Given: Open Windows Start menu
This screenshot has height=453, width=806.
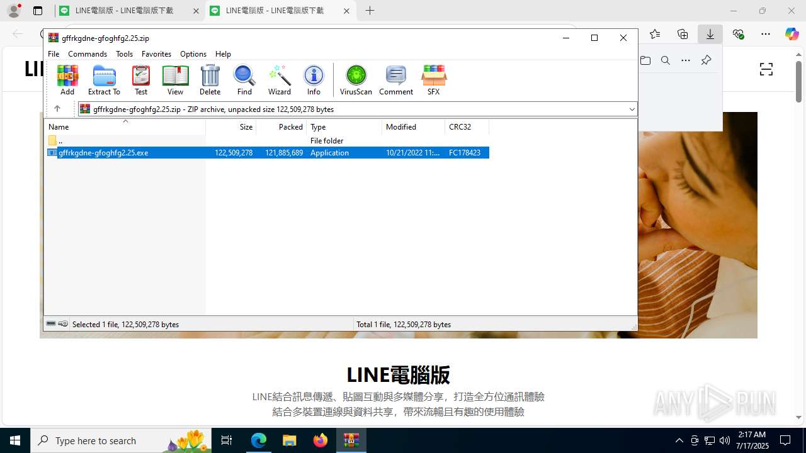Looking at the screenshot, I should (15, 440).
